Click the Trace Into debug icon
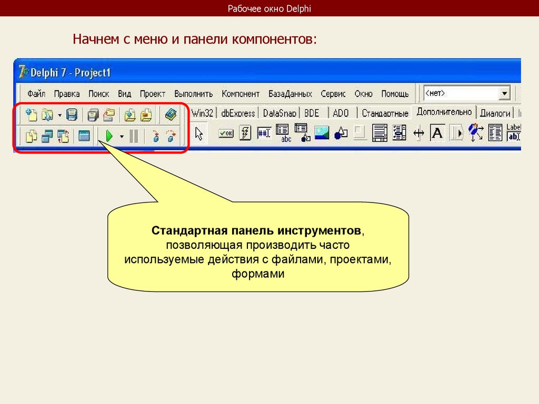Screen dimensions: 539x404 tap(156, 136)
